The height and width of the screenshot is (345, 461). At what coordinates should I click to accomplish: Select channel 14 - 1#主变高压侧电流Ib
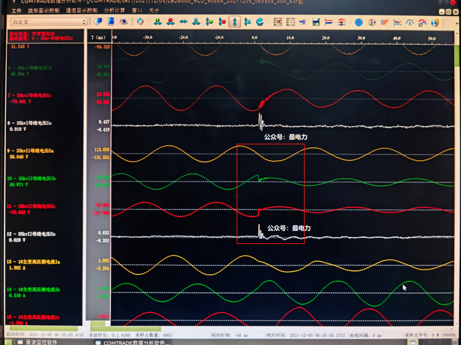pos(33,290)
